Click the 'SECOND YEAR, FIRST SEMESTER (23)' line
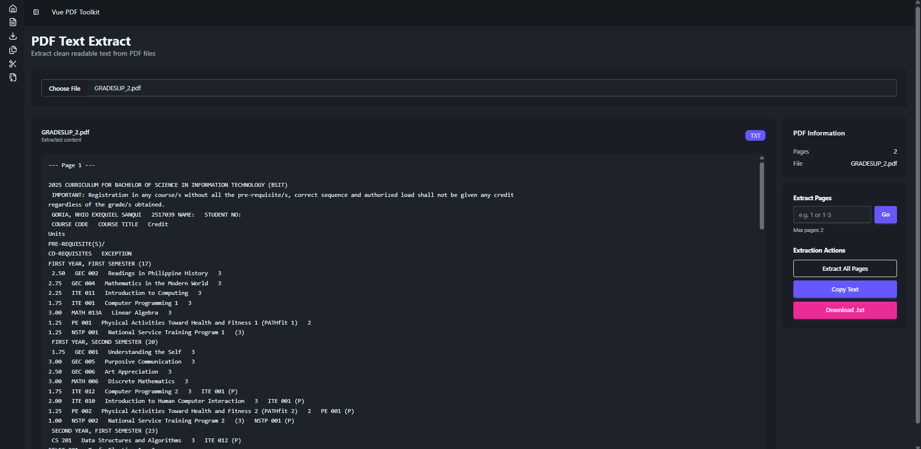 [105, 431]
